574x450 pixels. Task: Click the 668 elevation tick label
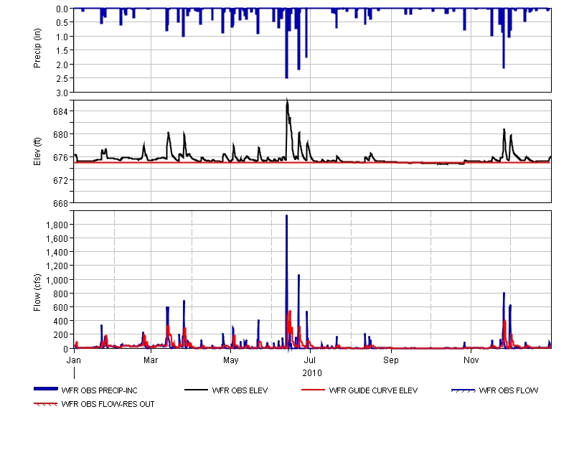(x=61, y=203)
